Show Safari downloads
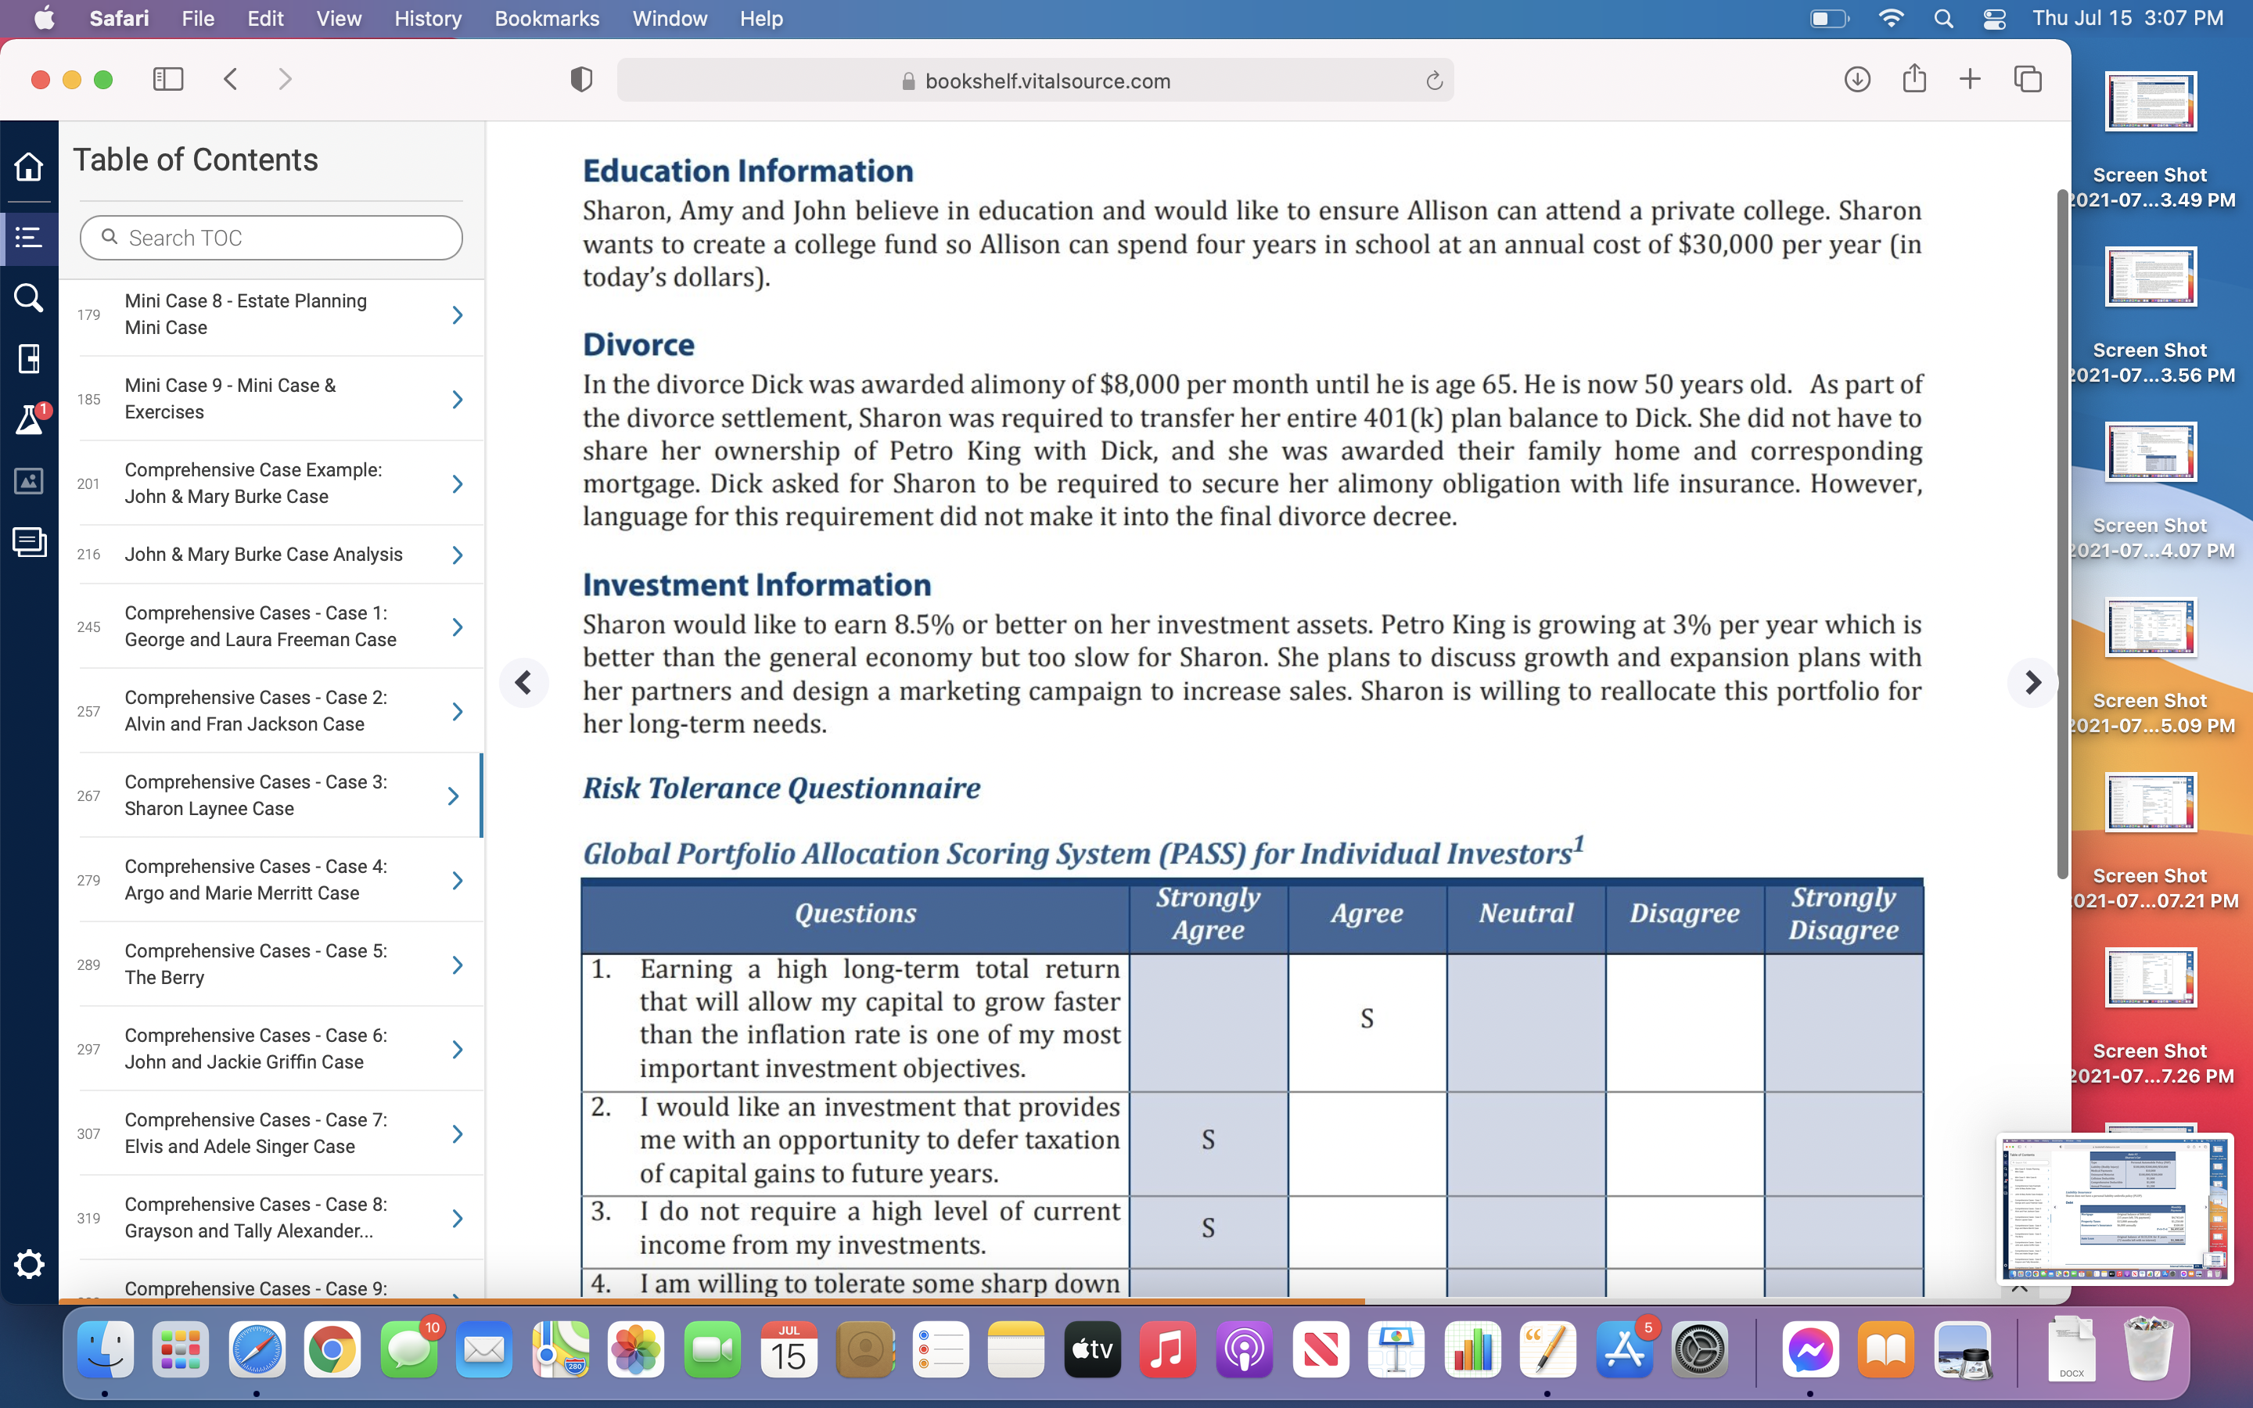Image resolution: width=2253 pixels, height=1408 pixels. pos(1856,79)
